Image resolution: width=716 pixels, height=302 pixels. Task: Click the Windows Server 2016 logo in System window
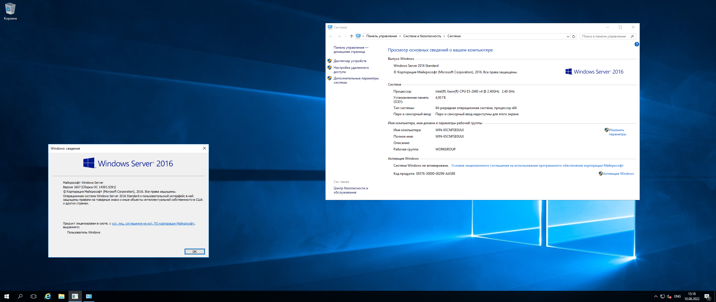coord(594,72)
